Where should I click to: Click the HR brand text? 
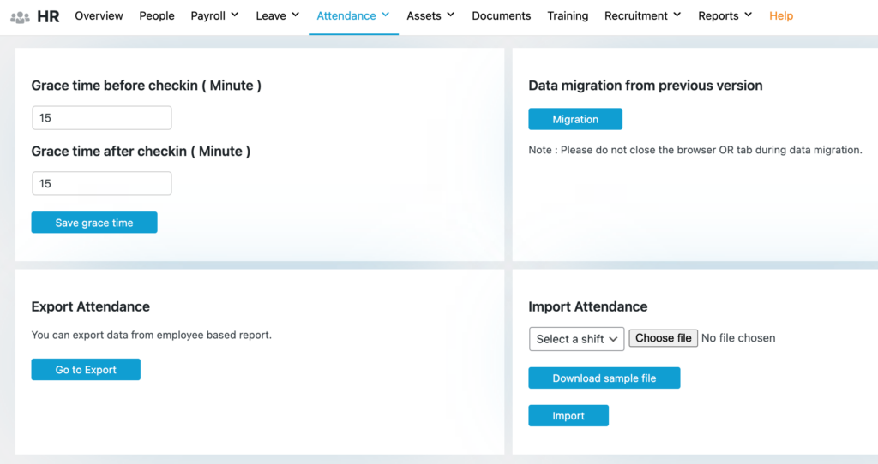[x=48, y=17]
